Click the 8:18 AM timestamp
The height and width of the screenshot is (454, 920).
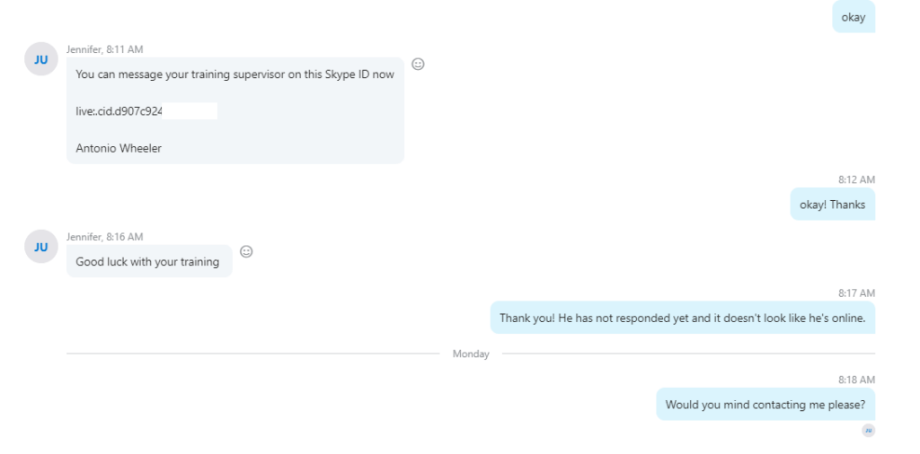click(856, 380)
